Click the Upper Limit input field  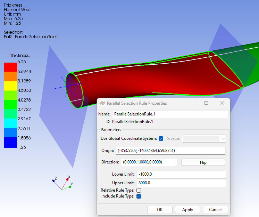pos(181,183)
